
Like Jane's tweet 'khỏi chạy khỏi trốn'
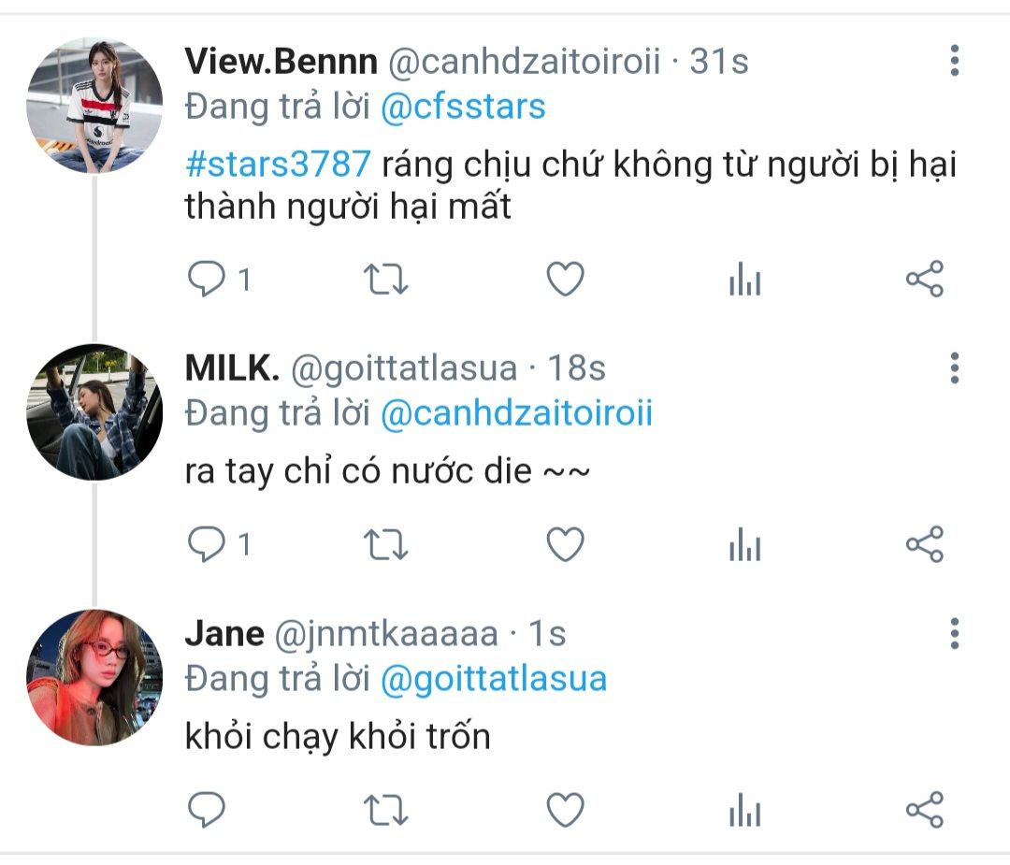[565, 810]
